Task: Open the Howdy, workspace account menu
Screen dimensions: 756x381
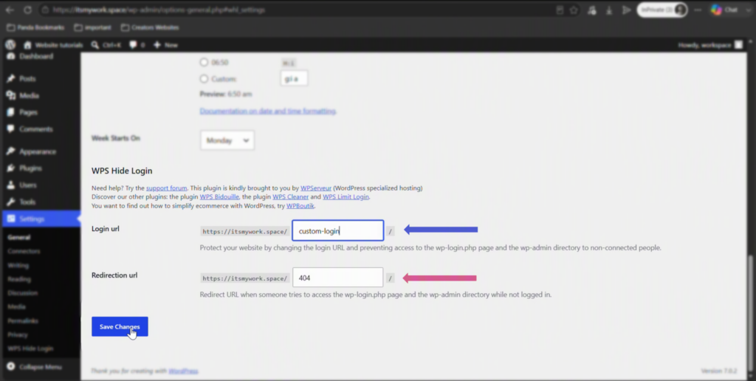Action: (710, 45)
